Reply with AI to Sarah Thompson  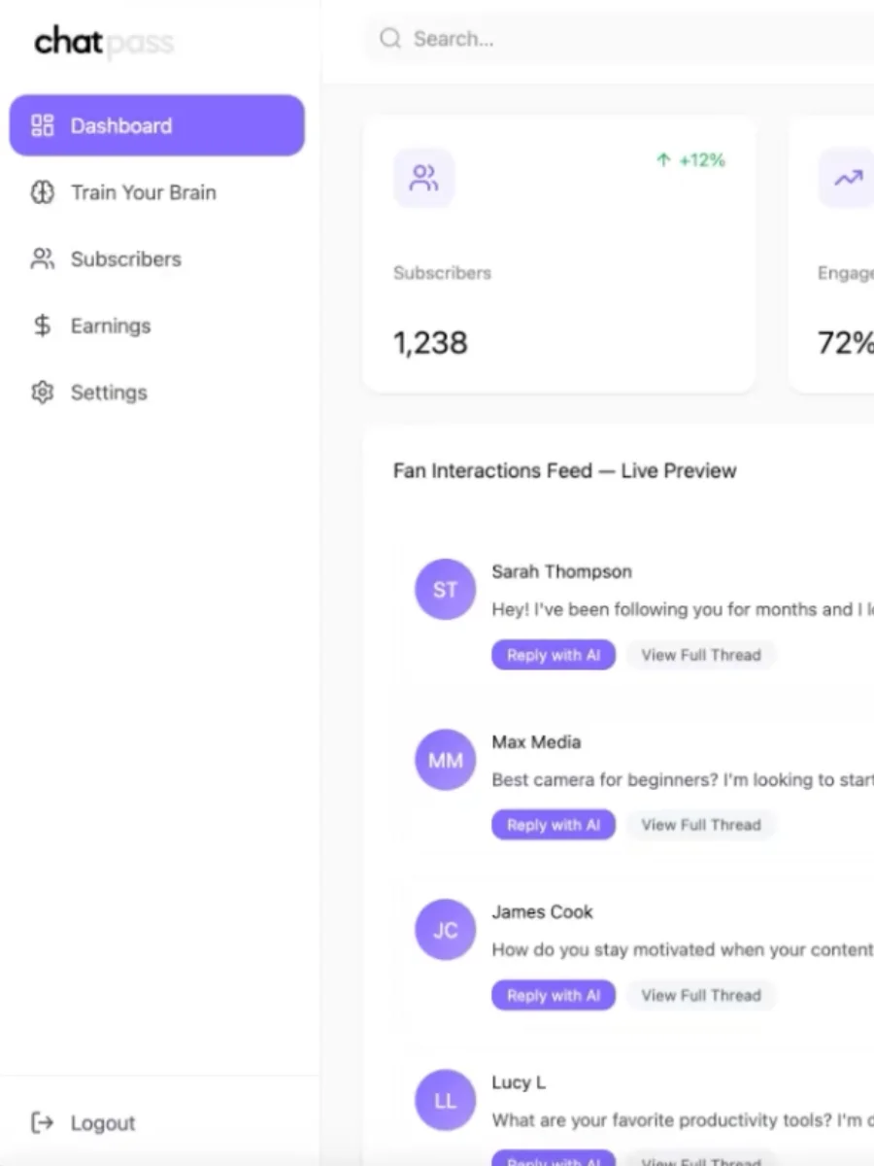[x=554, y=655]
